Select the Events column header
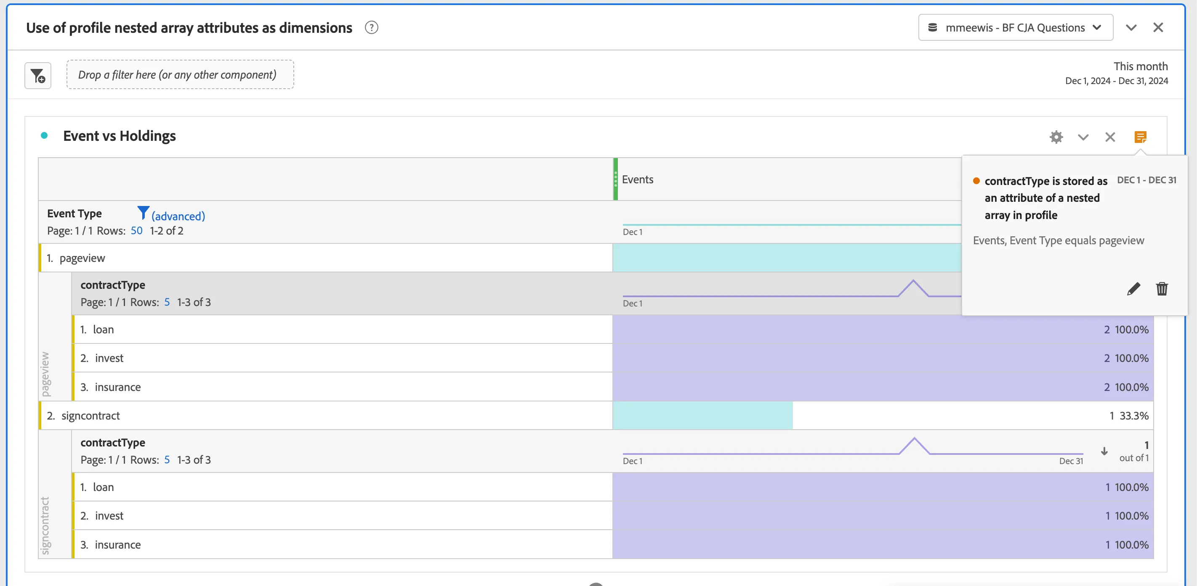The height and width of the screenshot is (586, 1197). [x=638, y=179]
